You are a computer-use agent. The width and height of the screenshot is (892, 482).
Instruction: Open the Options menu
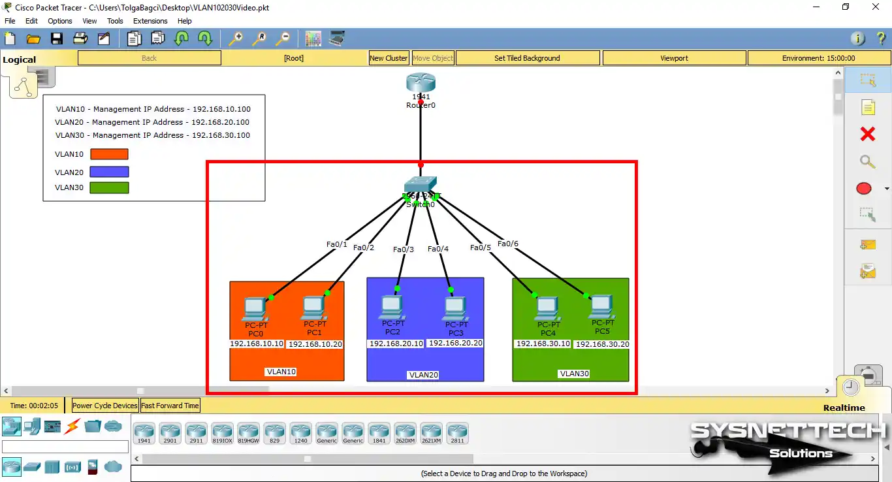[x=60, y=21]
